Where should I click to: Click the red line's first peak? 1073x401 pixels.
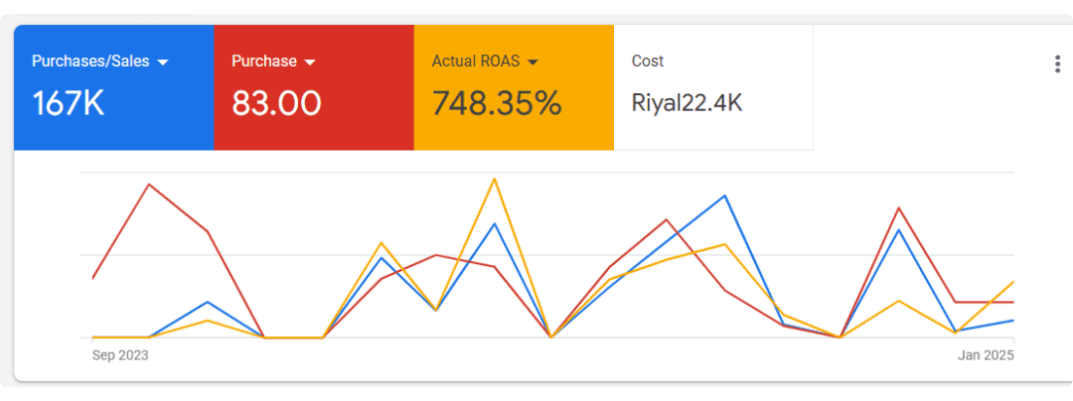click(149, 184)
